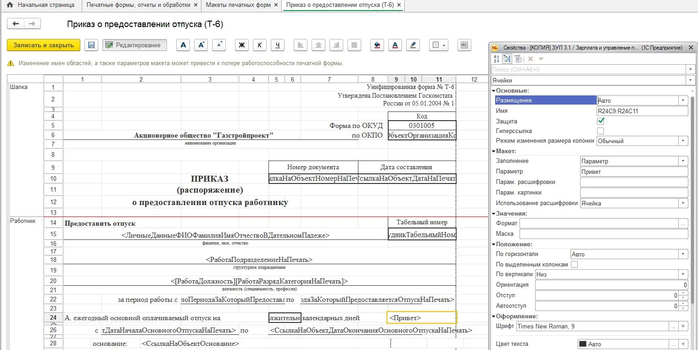The height and width of the screenshot is (350, 698).
Task: Check По выделенным колонкам option
Action: (x=574, y=264)
